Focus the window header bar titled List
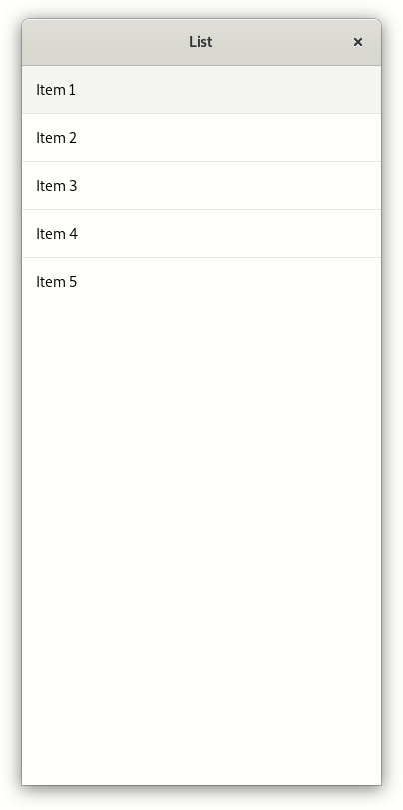Screen dimensions: 403x810 click(201, 42)
